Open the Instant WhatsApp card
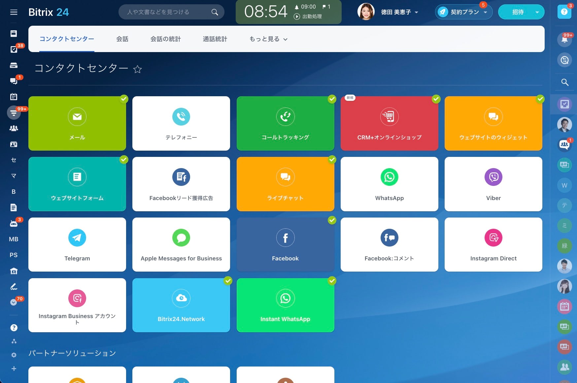The image size is (577, 383). [x=286, y=305]
